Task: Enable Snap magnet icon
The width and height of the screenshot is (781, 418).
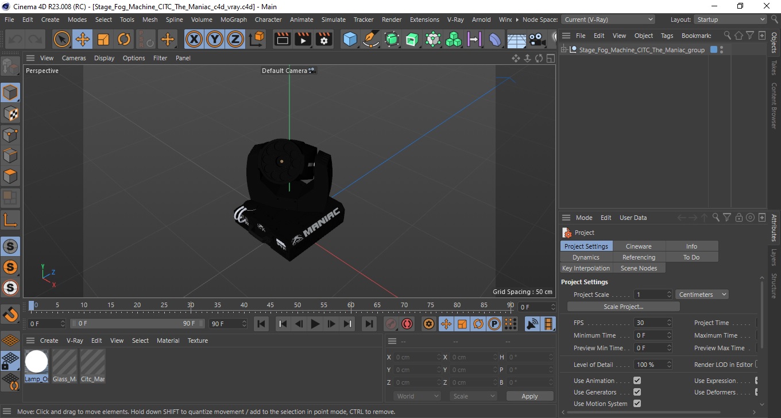Action: click(10, 314)
